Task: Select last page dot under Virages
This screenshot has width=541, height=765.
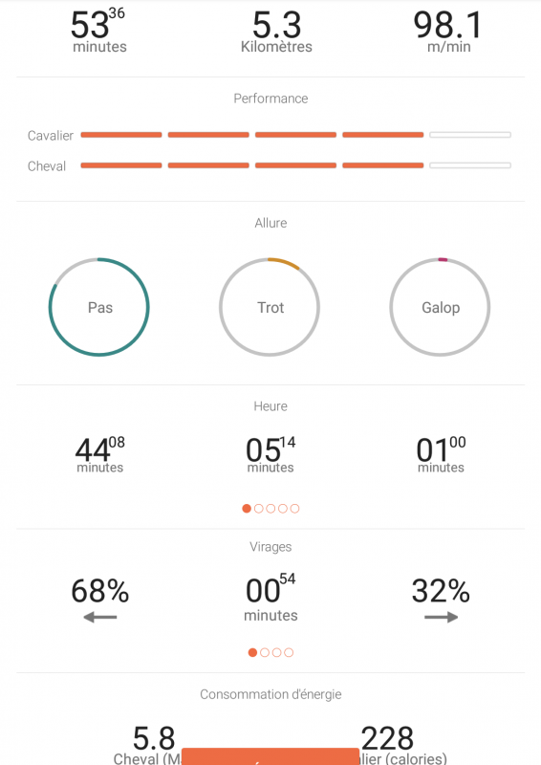Action: pyautogui.click(x=289, y=652)
